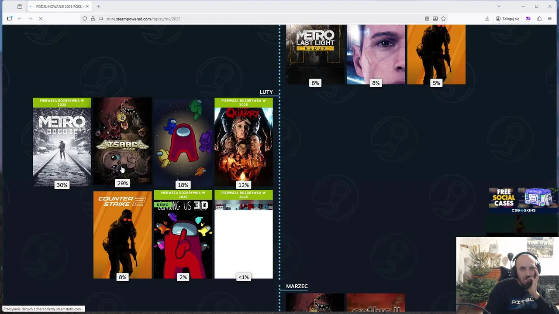Image resolution: width=559 pixels, height=314 pixels.
Task: Click the install-page icon in the address bar
Action: pos(435,19)
